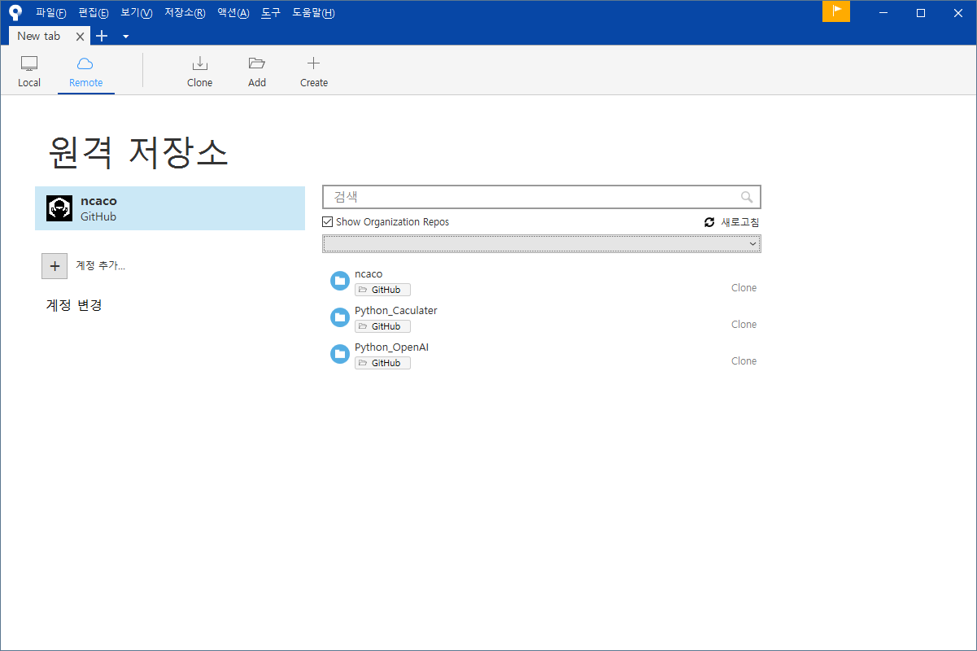Image resolution: width=977 pixels, height=651 pixels.
Task: Select the New tab label
Action: [38, 36]
